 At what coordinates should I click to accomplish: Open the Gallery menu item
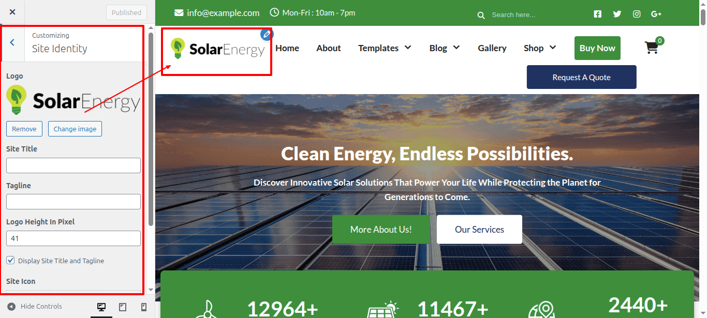click(492, 48)
